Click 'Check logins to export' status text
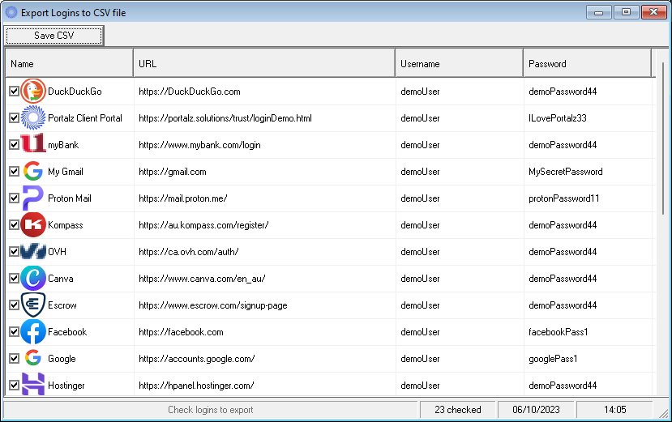 [211, 410]
